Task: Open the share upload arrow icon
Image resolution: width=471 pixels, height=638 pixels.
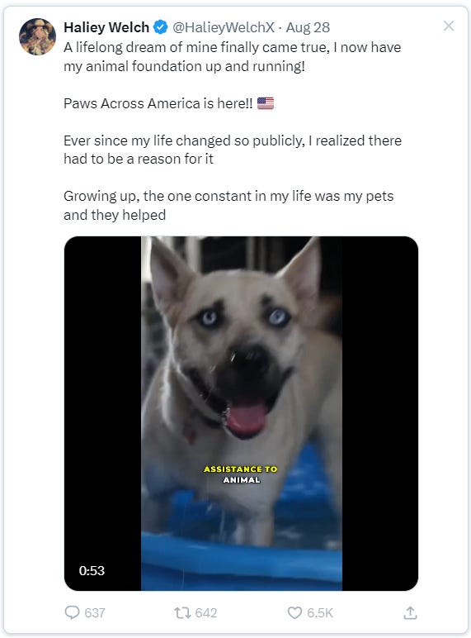Action: (410, 612)
